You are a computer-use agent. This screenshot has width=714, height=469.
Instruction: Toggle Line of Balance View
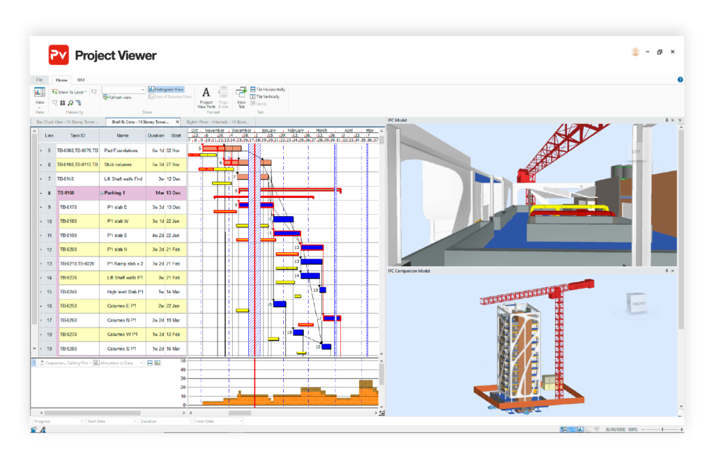(170, 96)
